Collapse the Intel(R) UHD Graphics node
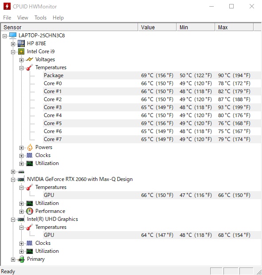This screenshot has height=275, width=262. click(13, 220)
